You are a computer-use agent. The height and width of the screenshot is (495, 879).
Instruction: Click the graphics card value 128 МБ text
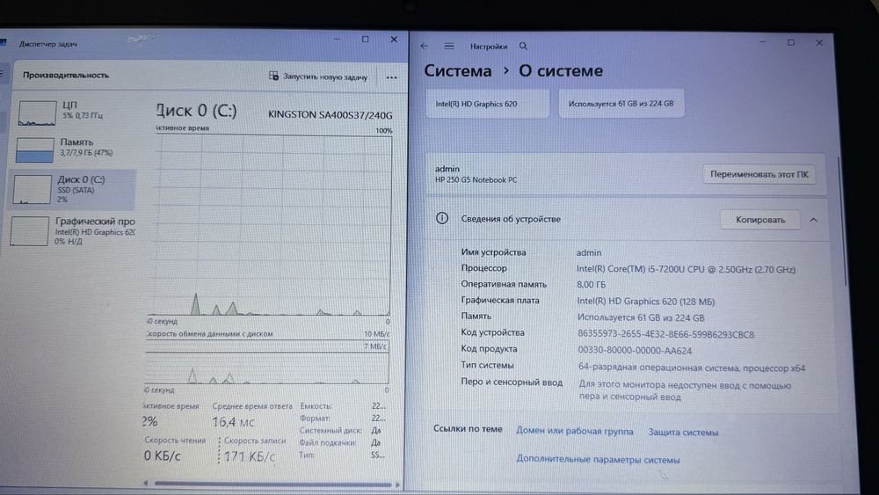click(646, 302)
